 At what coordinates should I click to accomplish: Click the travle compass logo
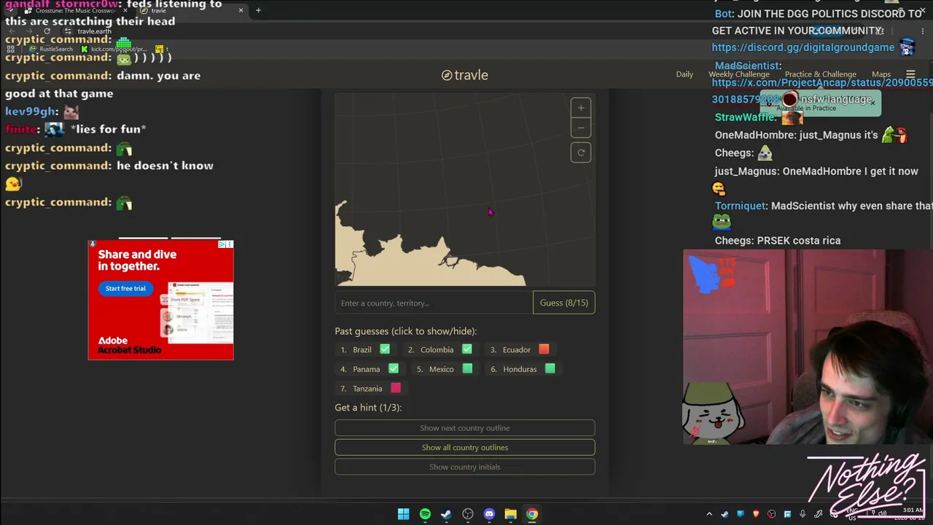pos(447,75)
